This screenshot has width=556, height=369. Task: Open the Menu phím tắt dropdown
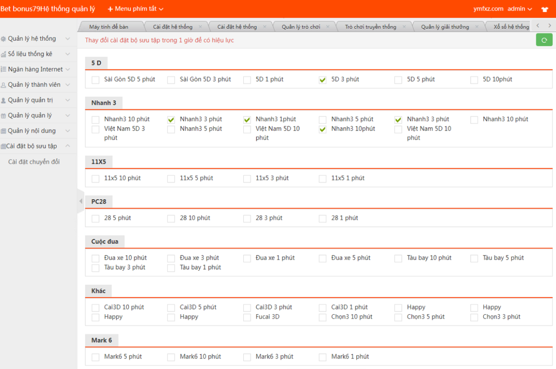135,9
